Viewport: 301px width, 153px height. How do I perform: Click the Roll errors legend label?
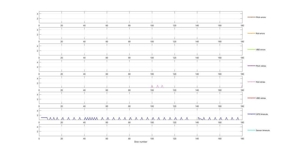(x=260, y=34)
